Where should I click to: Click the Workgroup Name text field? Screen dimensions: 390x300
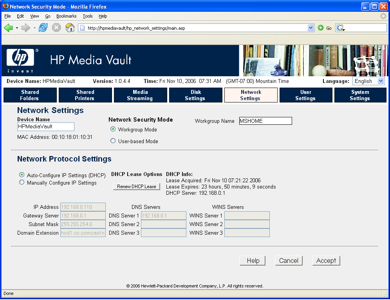[265, 121]
